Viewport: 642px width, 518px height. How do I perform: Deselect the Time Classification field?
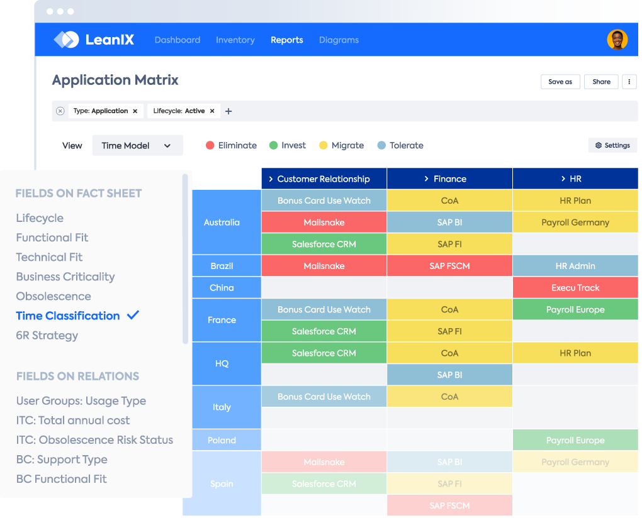(132, 316)
